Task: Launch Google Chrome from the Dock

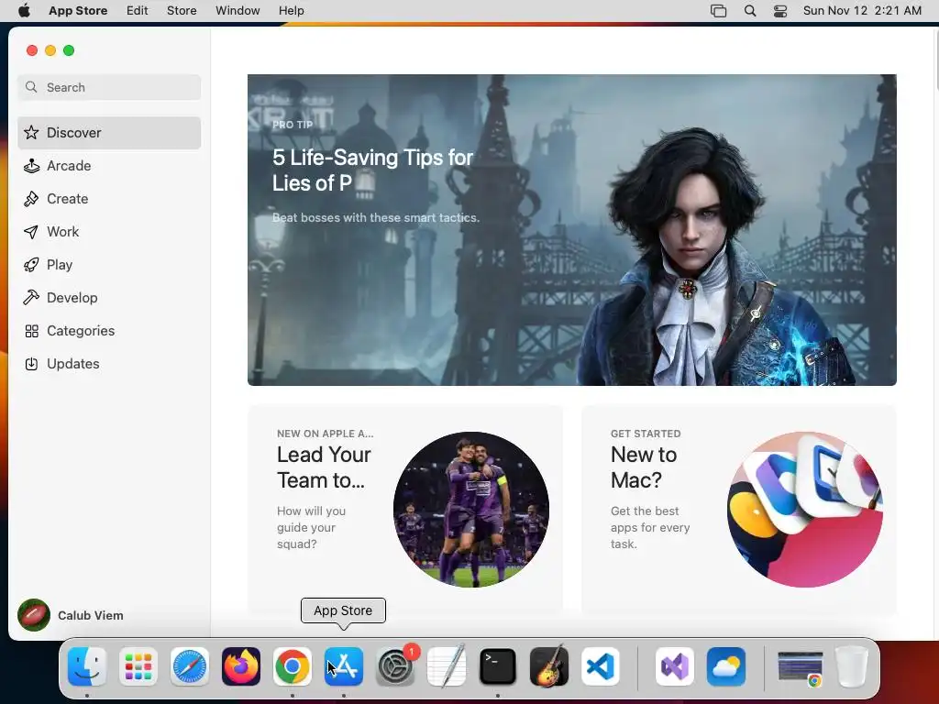Action: (x=293, y=666)
